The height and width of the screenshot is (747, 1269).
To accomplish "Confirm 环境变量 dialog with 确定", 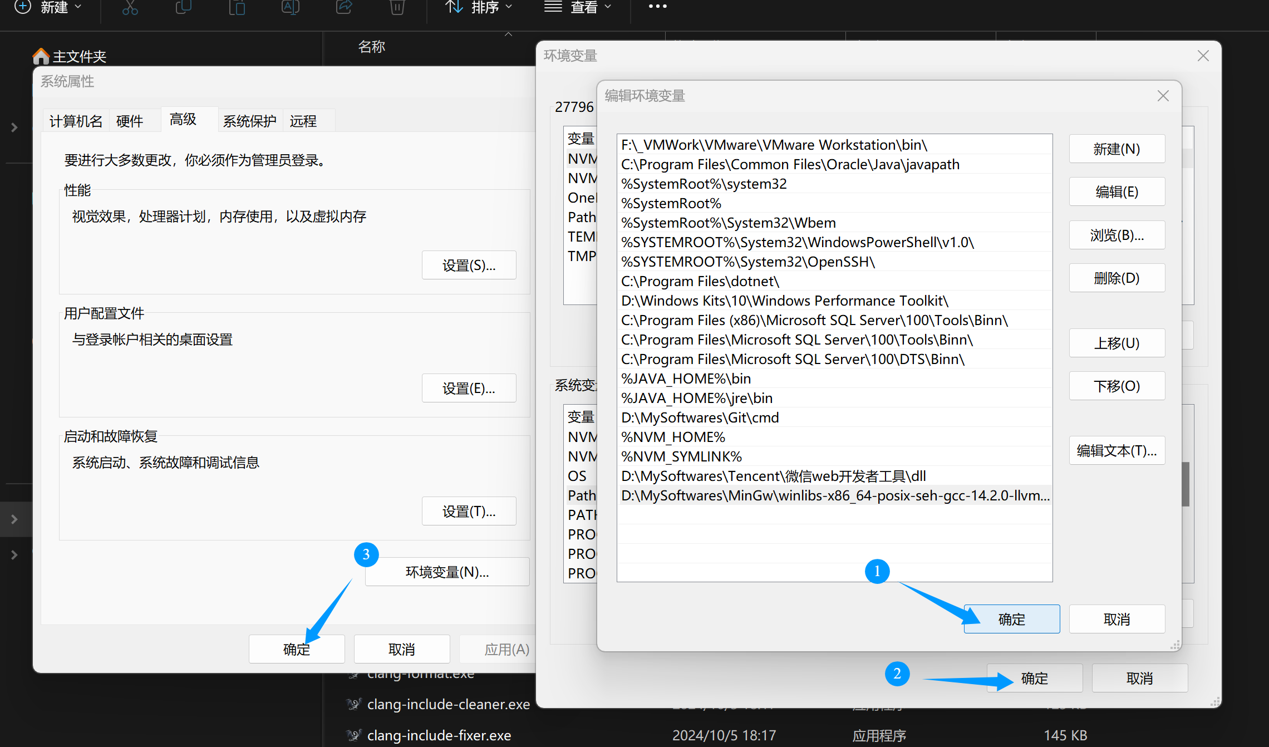I will click(1035, 678).
